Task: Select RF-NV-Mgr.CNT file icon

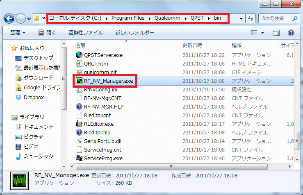Action: tap(79, 98)
